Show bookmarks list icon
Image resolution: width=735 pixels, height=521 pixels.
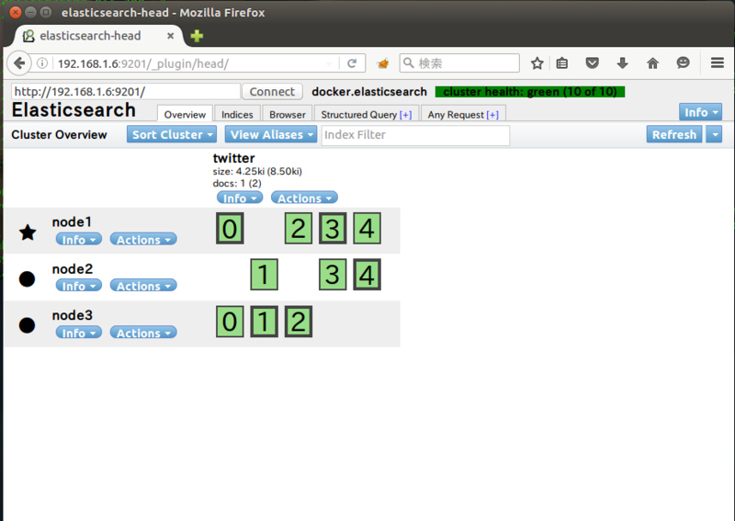(x=562, y=62)
